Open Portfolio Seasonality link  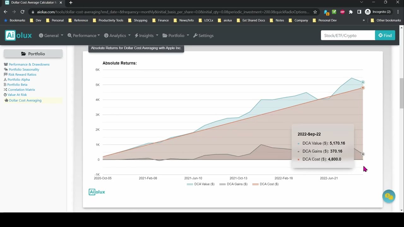point(24,69)
